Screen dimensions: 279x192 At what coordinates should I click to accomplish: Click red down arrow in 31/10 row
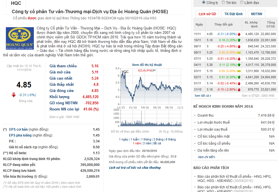[x=239, y=89]
